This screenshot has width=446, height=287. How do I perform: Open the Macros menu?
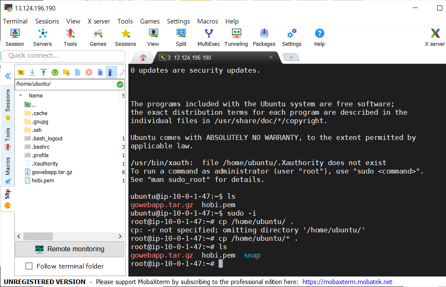click(x=208, y=21)
